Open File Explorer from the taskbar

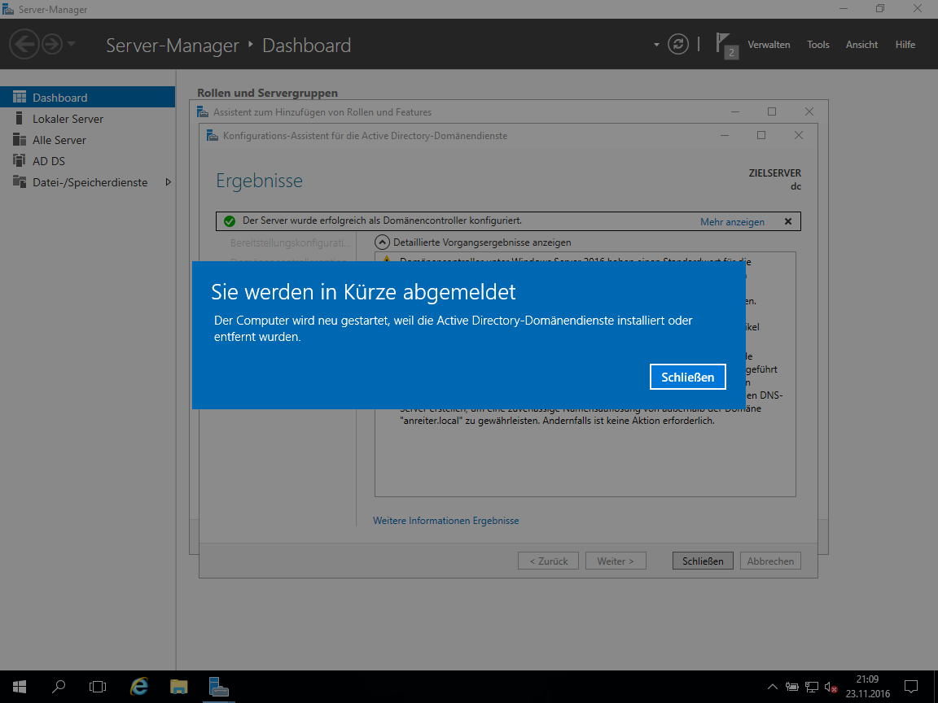[x=179, y=686]
